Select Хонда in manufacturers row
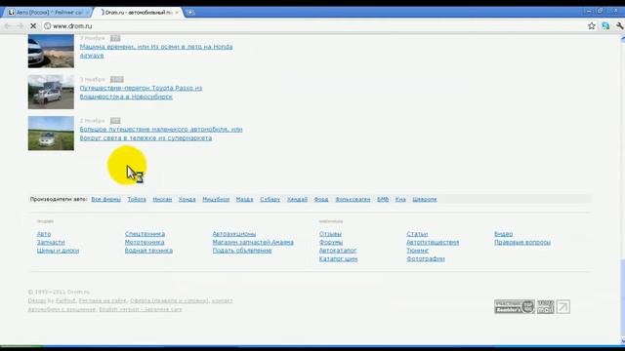 tap(187, 199)
